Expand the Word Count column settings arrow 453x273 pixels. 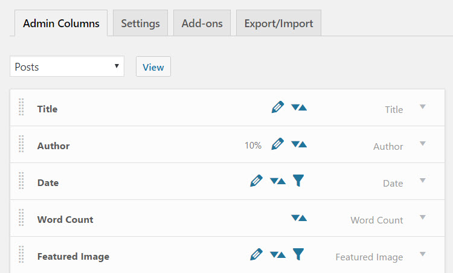[x=422, y=217]
